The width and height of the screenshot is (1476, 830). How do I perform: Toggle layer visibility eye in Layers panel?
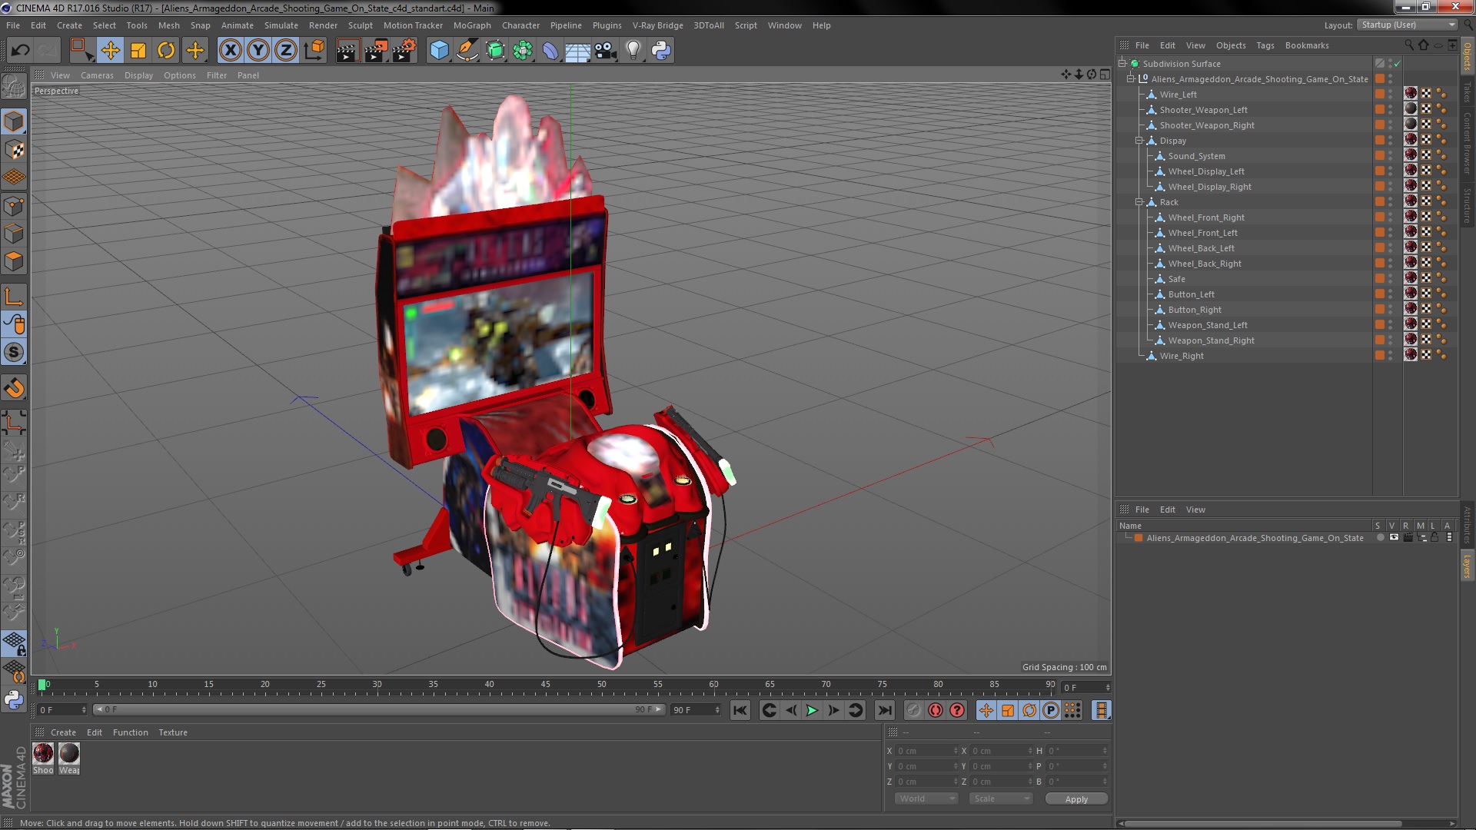(x=1394, y=538)
